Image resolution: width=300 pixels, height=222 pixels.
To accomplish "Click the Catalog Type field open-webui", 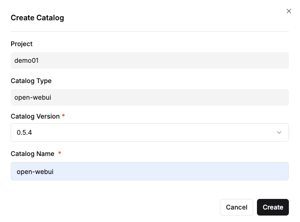I will pos(150,97).
